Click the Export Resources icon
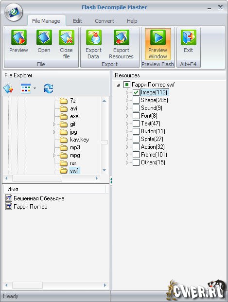 point(121,37)
